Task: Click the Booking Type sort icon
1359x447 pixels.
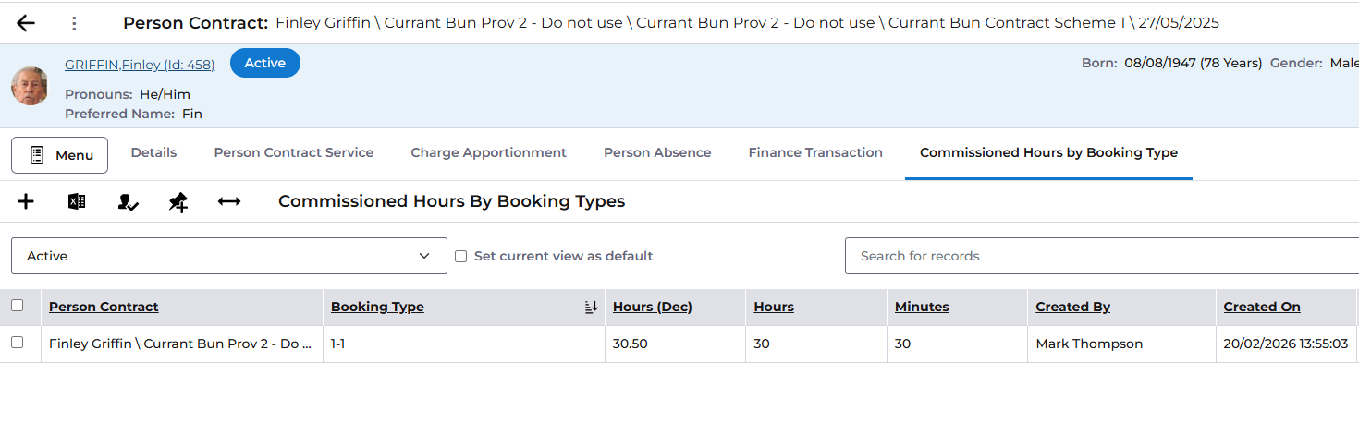Action: (592, 307)
